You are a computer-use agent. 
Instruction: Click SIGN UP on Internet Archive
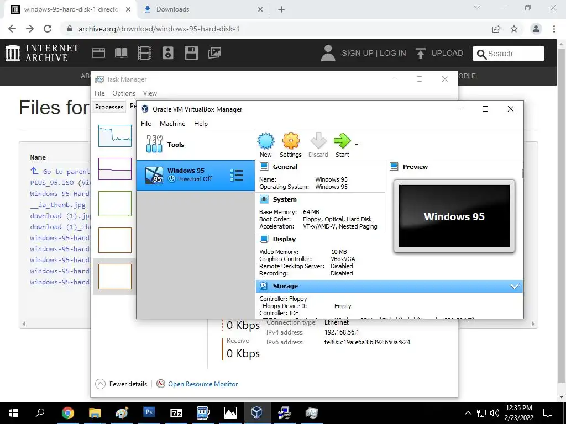(358, 53)
